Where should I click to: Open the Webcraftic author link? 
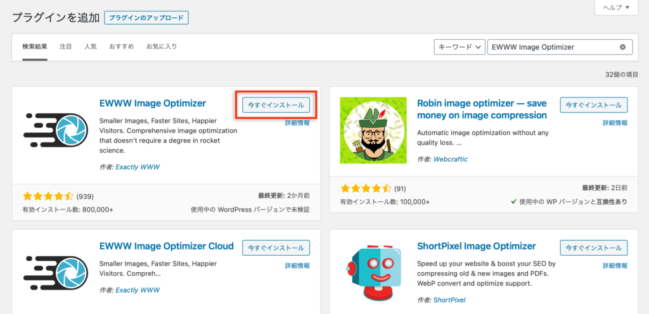click(451, 159)
